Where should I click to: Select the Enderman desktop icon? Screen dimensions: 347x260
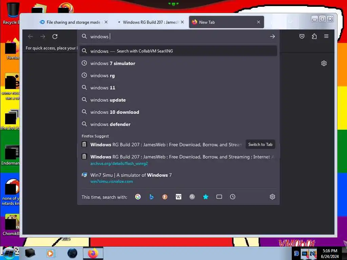pyautogui.click(x=11, y=155)
